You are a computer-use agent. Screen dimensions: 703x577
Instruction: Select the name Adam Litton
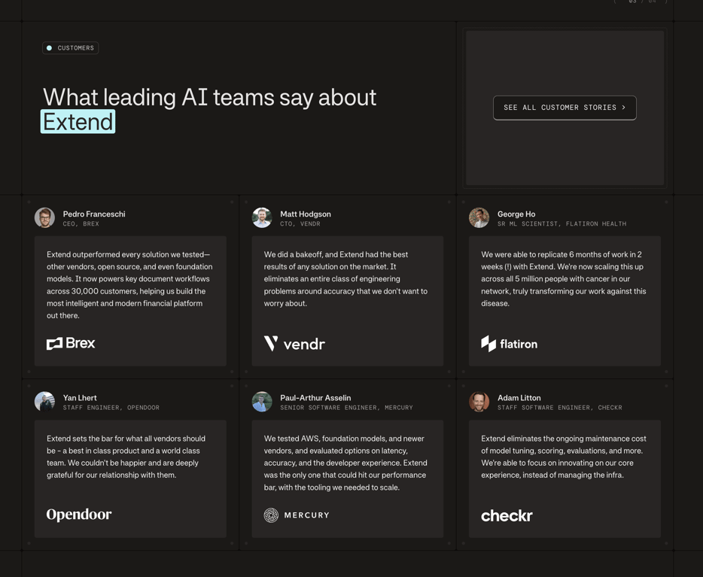pos(519,398)
